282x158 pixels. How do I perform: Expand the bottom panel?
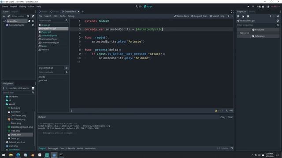point(232,148)
